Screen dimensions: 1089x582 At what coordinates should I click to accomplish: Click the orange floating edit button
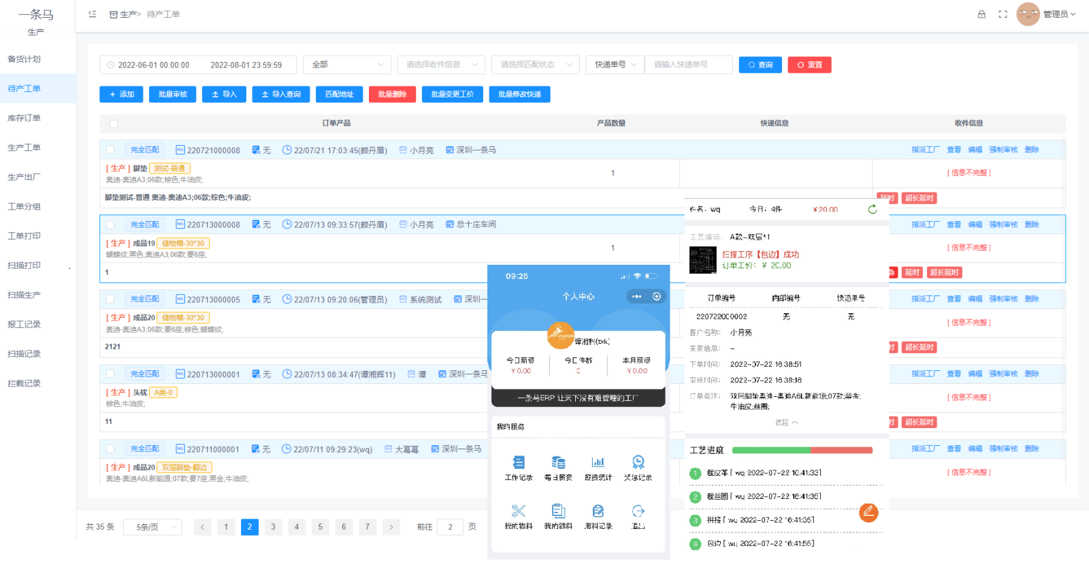868,513
